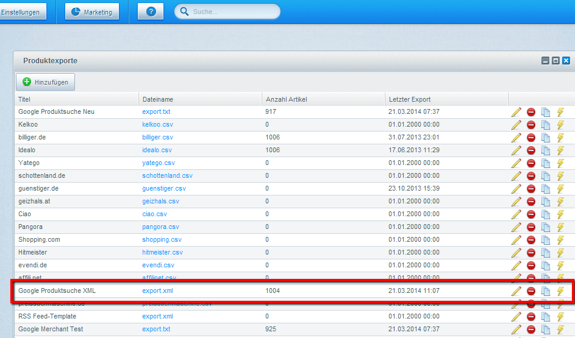Click in the Suche search field
Screen dimensions: 575x338
coord(232,12)
